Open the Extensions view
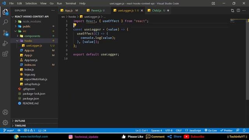The width and height of the screenshot is (249, 140). [x=5, y=54]
